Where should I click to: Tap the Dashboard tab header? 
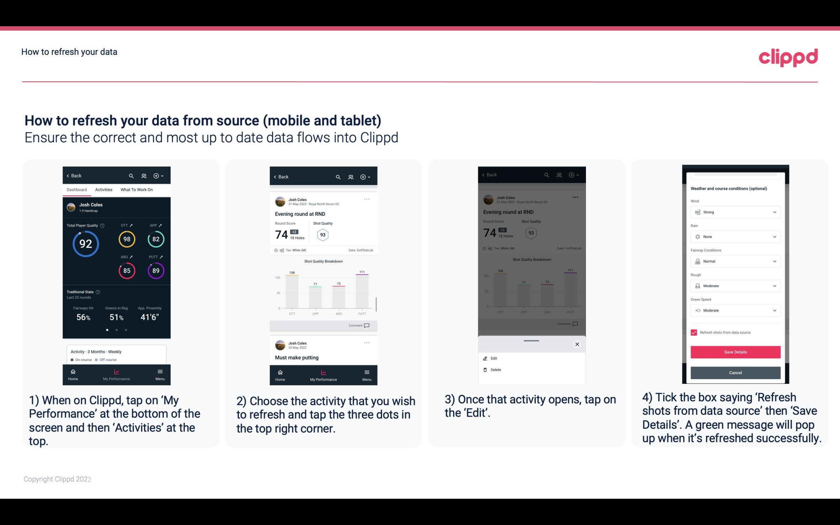pyautogui.click(x=77, y=189)
